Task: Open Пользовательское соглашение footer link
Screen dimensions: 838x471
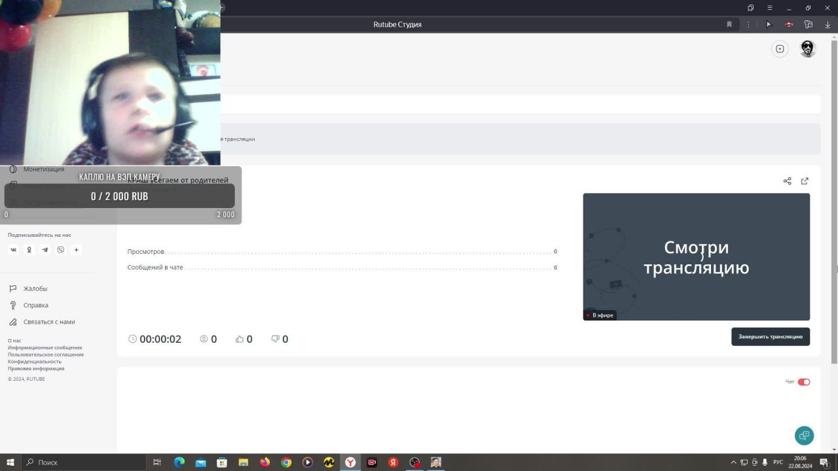Action: pyautogui.click(x=46, y=355)
